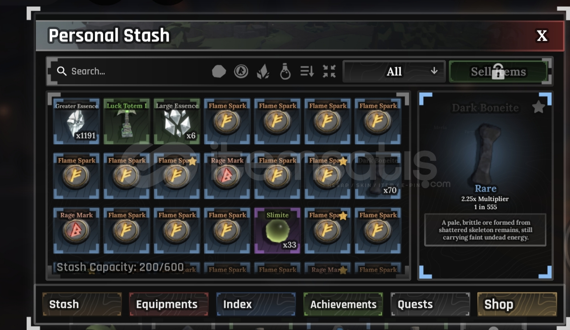Viewport: 570px width, 330px height.
Task: Filter stash by ore icon
Action: point(219,71)
